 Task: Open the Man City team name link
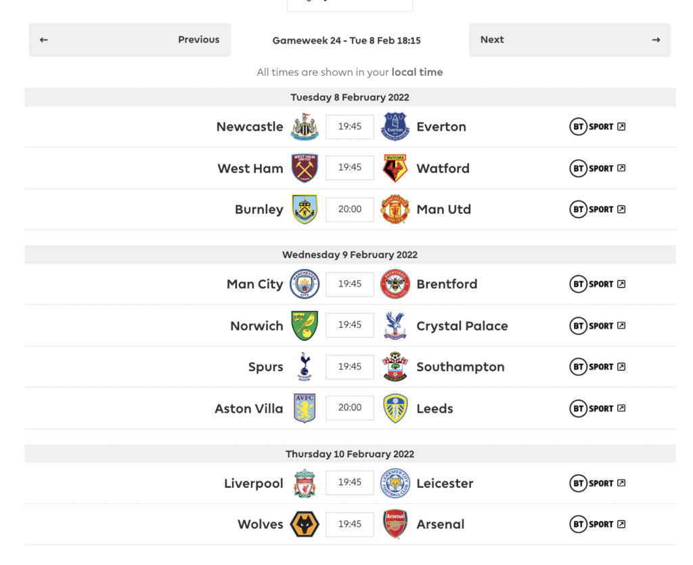click(x=254, y=284)
